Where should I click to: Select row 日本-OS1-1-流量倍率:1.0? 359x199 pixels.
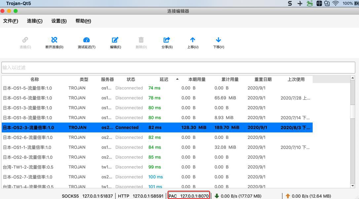click(157, 147)
